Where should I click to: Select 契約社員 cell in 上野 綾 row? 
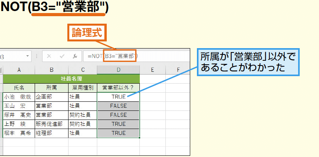pos(83,124)
